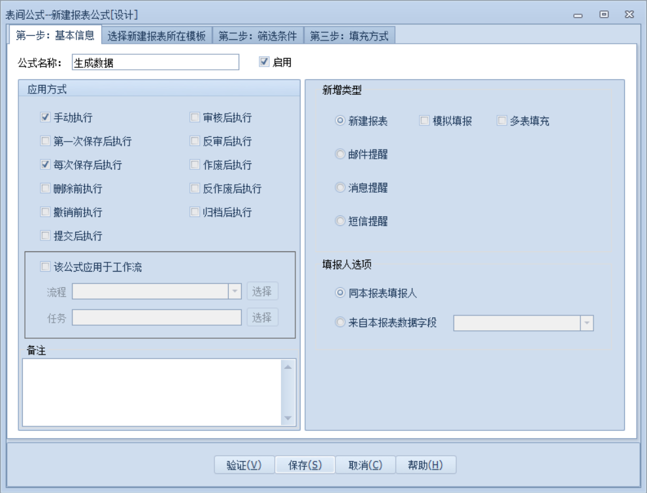Viewport: 647px width, 493px height.
Task: Tick the 模拟填报 checkbox
Action: click(x=425, y=121)
